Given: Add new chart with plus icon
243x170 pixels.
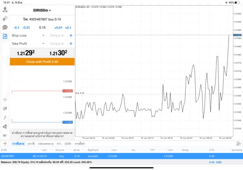Looking at the screenshot, I should pyautogui.click(x=5, y=144).
